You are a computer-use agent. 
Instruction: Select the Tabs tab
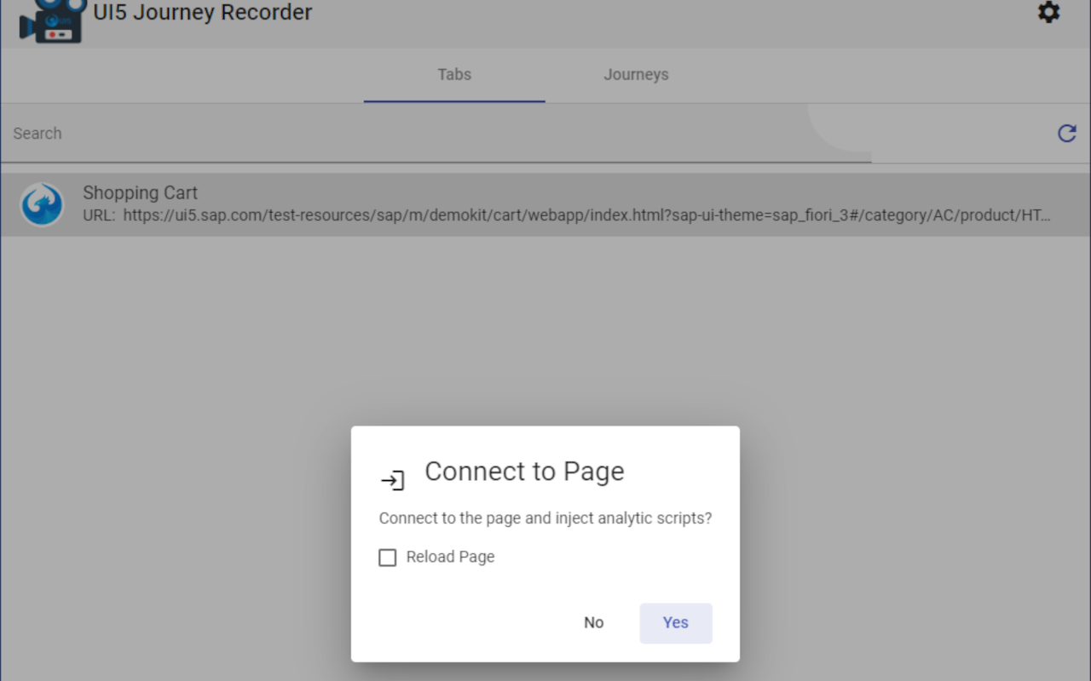453,74
